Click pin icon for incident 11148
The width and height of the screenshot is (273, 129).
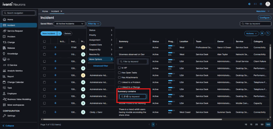pos(55,47)
